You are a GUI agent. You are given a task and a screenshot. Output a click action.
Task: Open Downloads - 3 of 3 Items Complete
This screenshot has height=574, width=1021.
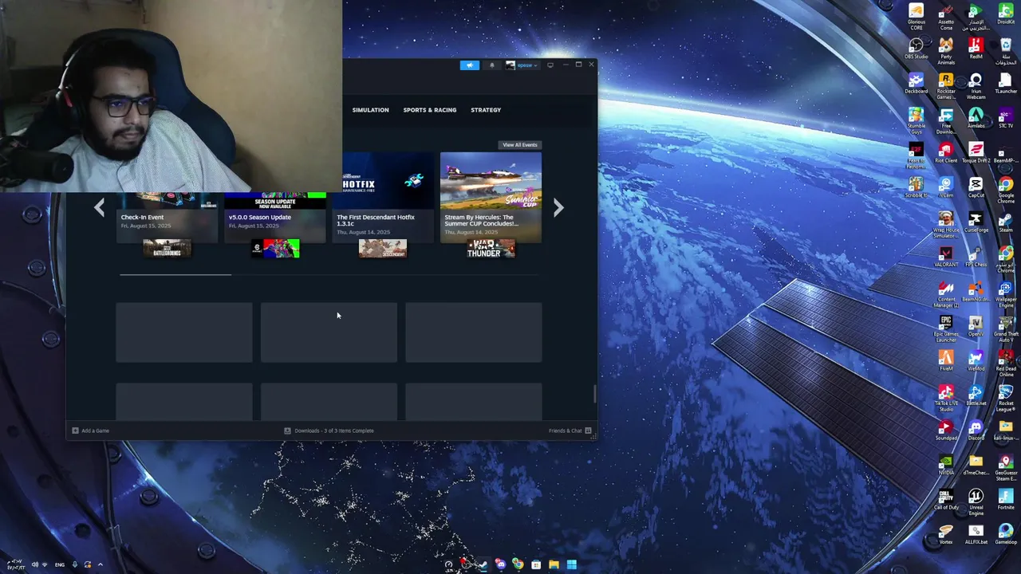coord(329,431)
